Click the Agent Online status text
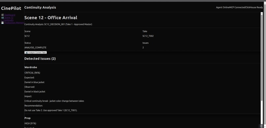 [x=222, y=8]
